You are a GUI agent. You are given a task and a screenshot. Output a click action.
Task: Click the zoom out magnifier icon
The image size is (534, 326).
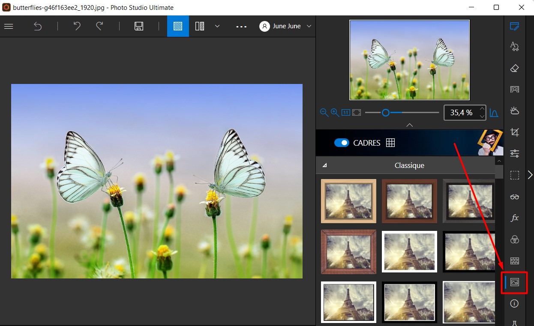[x=324, y=113]
